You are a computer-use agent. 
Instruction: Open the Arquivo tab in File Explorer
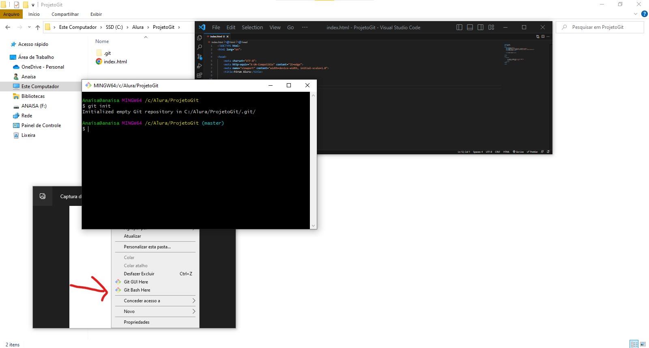11,14
